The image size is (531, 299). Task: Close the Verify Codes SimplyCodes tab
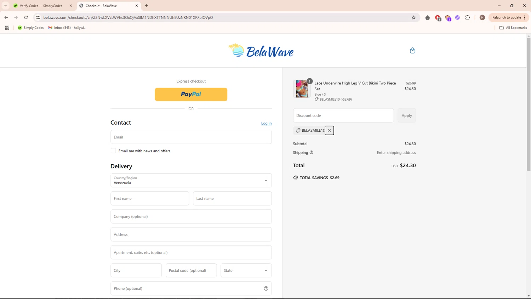[71, 6]
